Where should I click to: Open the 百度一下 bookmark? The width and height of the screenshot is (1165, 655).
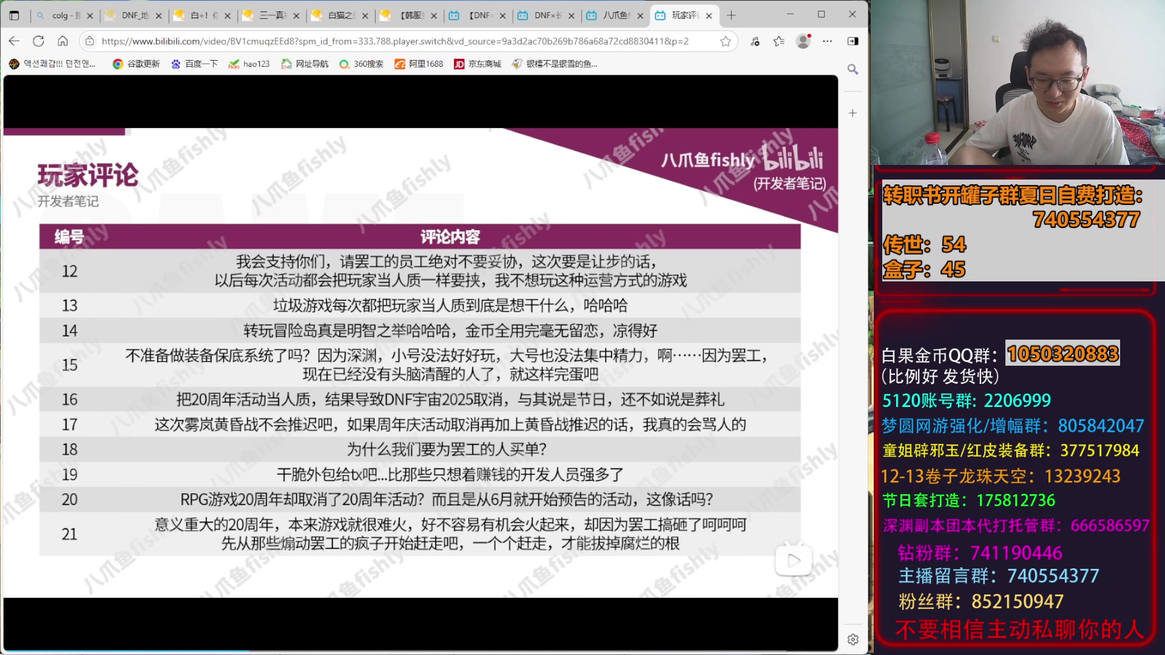coord(194,64)
